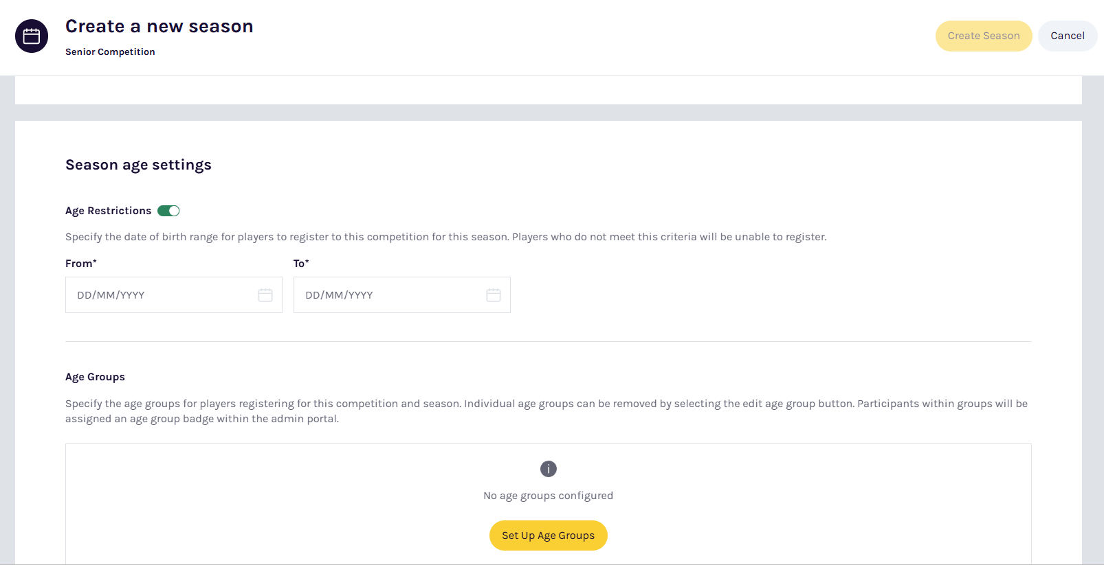Image resolution: width=1104 pixels, height=565 pixels.
Task: Cancel the new season creation
Action: pyautogui.click(x=1067, y=36)
